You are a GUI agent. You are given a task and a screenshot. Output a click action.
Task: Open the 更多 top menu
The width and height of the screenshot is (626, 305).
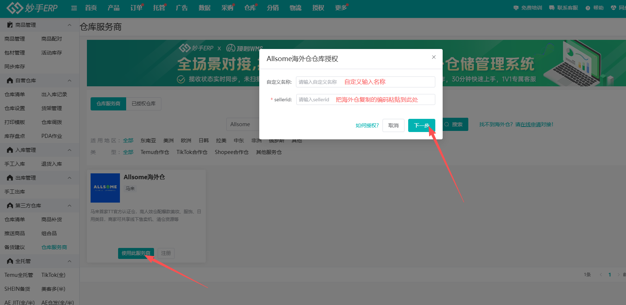click(x=341, y=8)
